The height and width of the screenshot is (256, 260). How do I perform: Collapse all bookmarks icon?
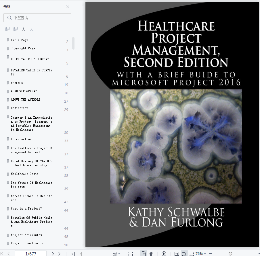(16, 29)
